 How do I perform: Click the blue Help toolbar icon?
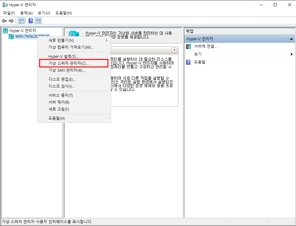(31, 21)
